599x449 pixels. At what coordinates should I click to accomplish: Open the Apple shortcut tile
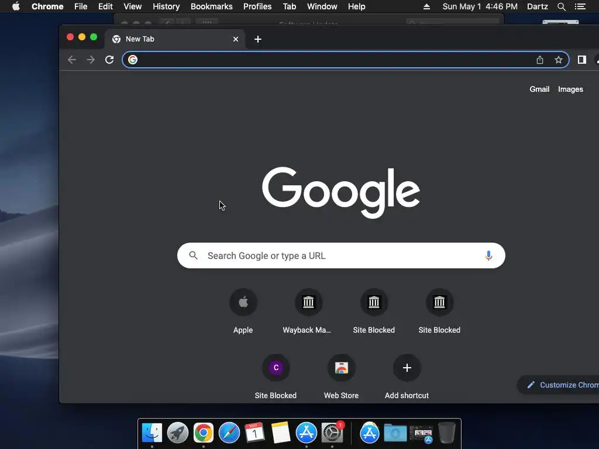(243, 302)
